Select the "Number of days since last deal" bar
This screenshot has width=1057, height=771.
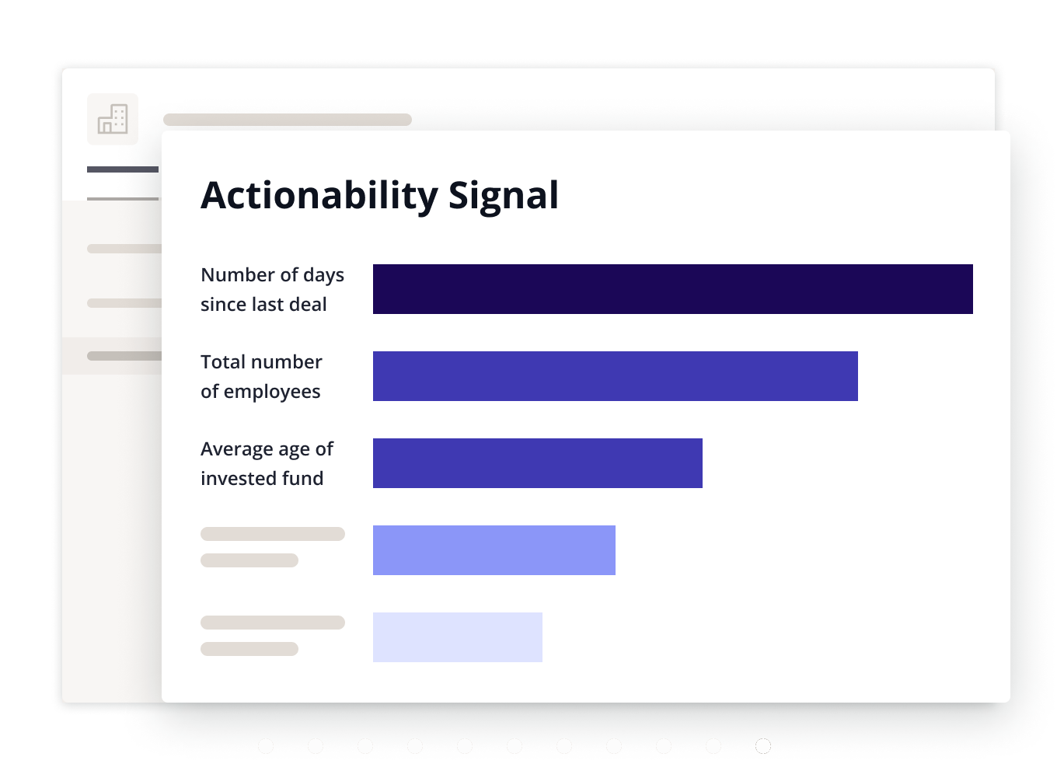[x=672, y=289]
